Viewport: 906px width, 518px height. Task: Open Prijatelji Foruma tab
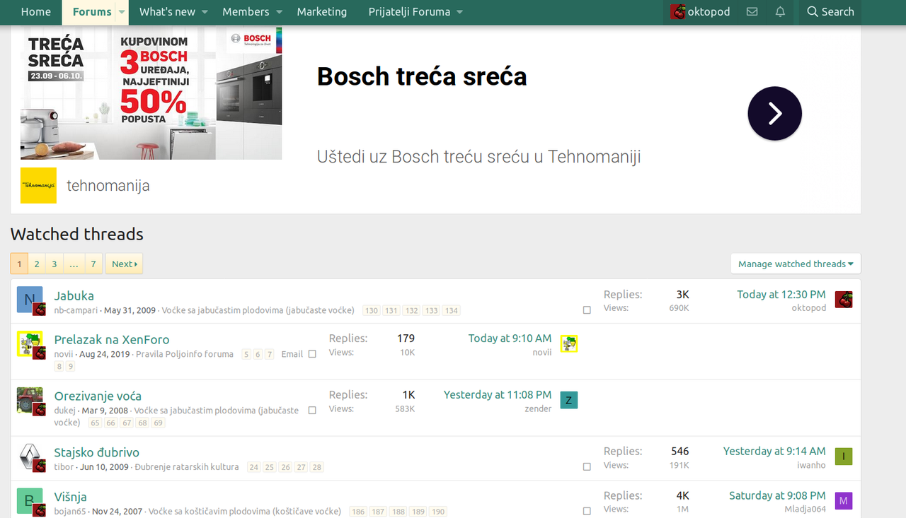[409, 11]
